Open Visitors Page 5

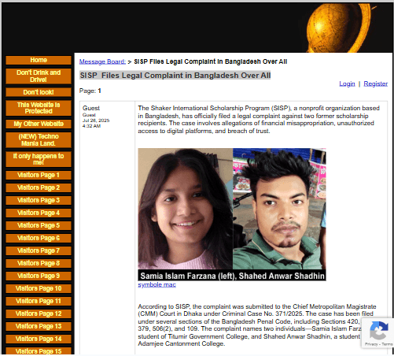tap(39, 225)
